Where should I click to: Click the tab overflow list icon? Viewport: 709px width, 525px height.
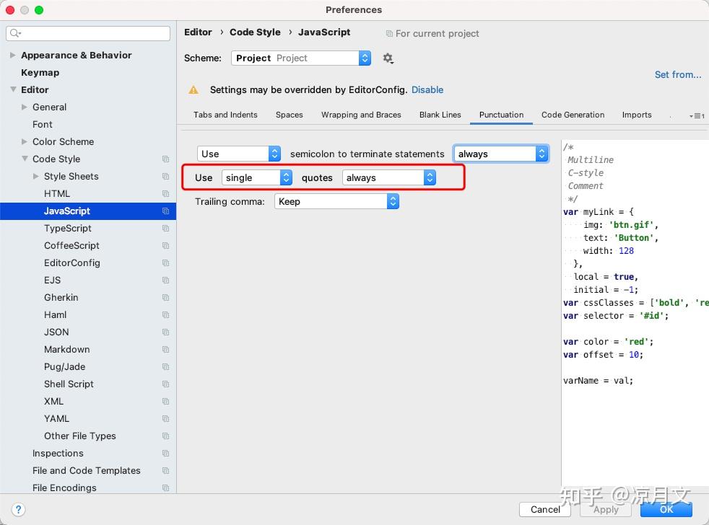click(x=697, y=115)
